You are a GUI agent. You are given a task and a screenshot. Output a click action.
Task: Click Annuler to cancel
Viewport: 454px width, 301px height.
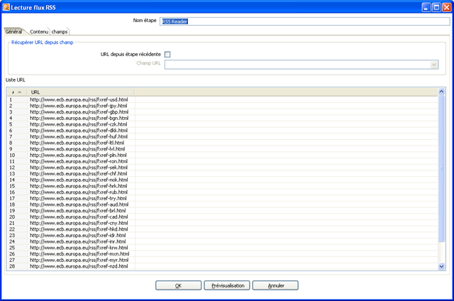275,285
